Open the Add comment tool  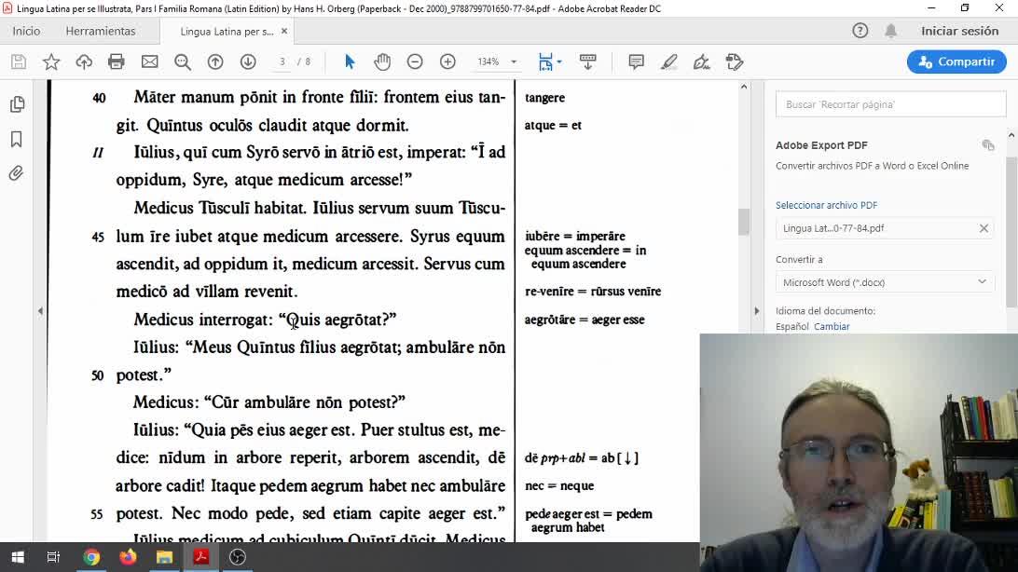coord(636,61)
